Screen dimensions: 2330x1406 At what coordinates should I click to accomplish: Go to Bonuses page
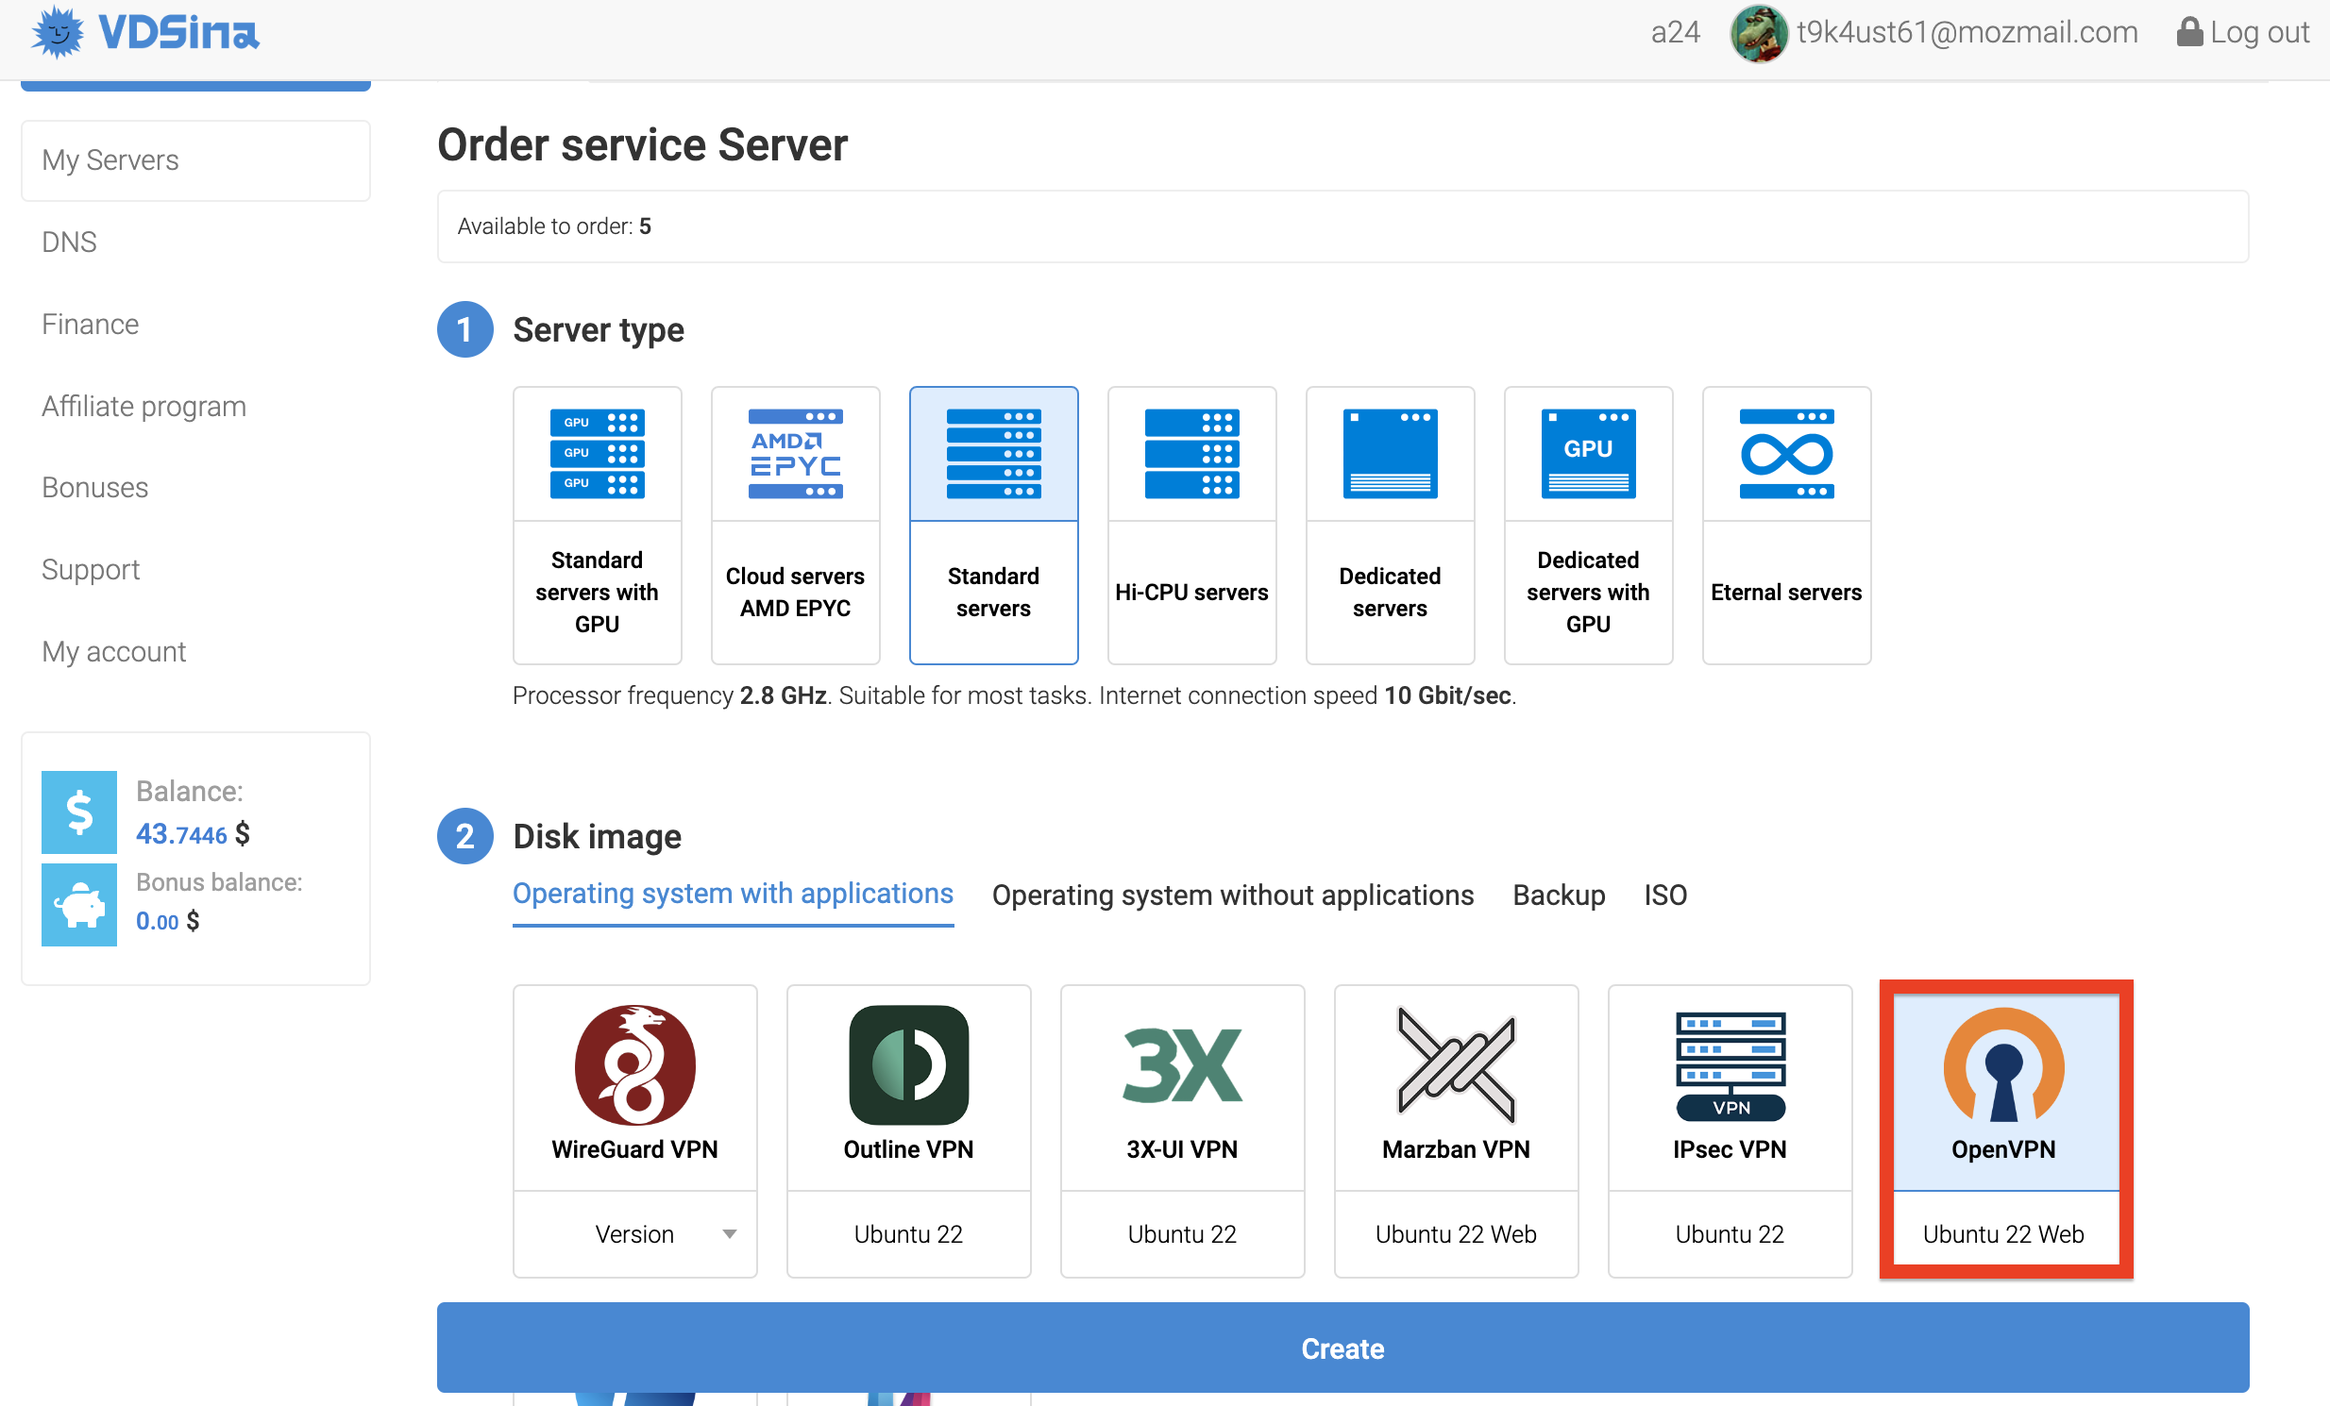click(x=94, y=488)
